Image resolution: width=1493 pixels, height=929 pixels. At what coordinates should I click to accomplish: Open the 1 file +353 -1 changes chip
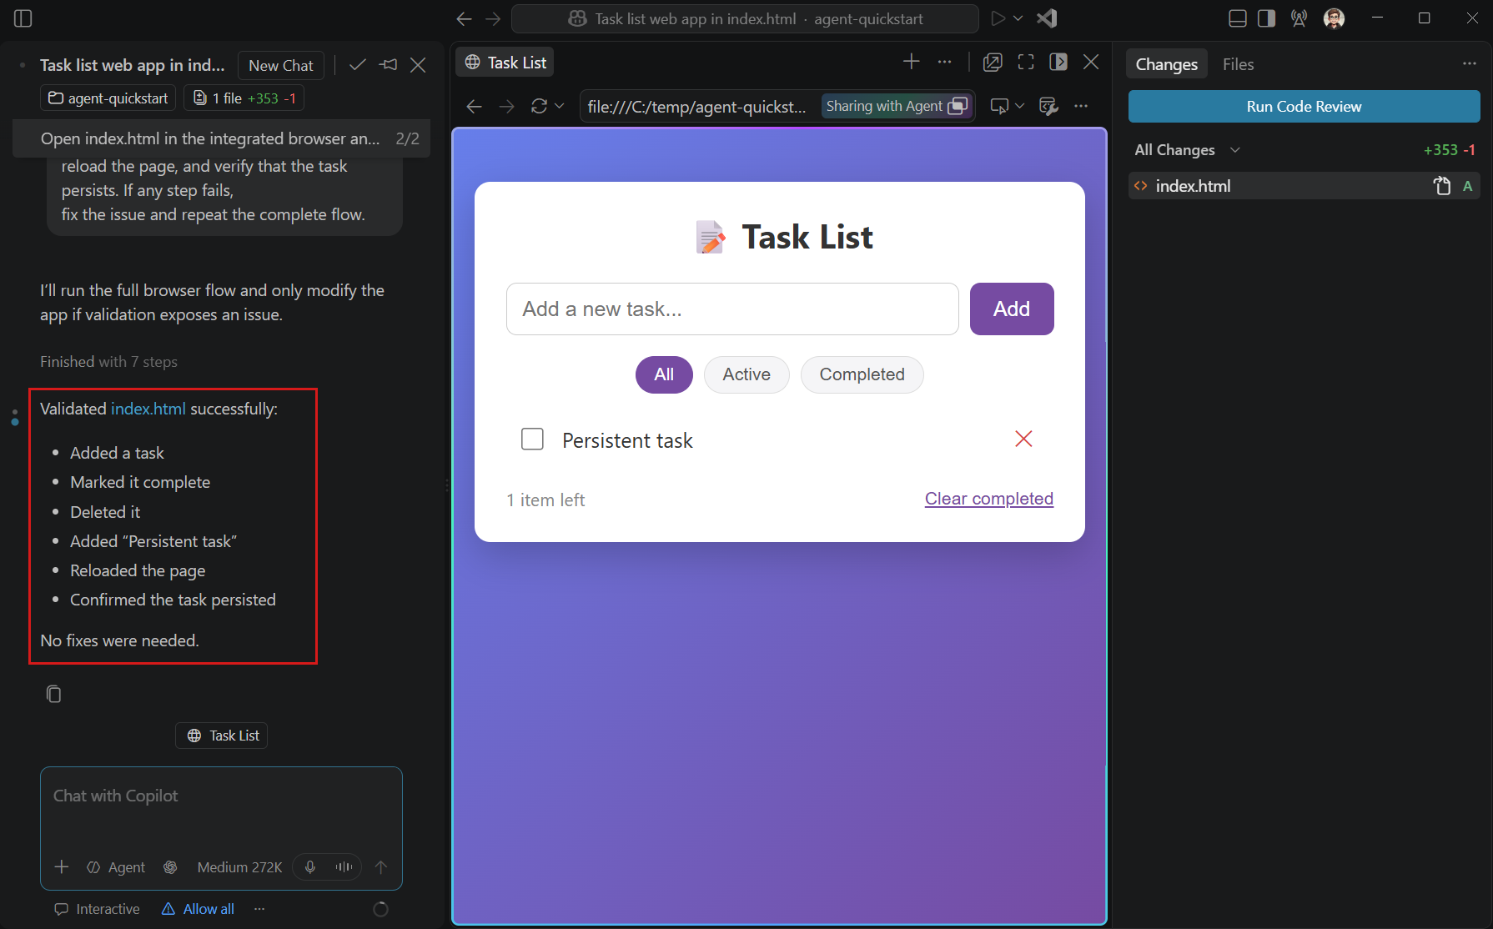point(244,98)
